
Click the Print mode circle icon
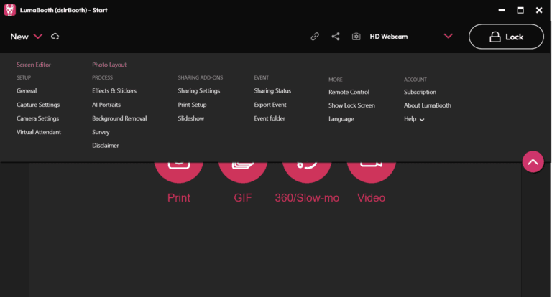tap(179, 172)
